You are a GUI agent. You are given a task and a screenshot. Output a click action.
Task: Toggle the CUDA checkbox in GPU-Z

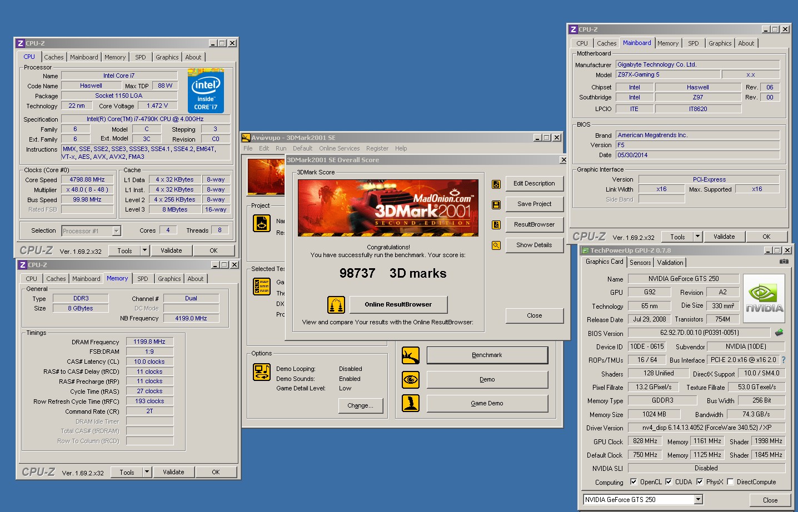tap(669, 482)
